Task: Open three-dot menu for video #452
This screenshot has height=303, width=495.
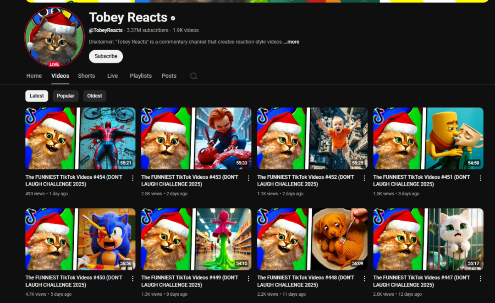Action: coord(365,178)
